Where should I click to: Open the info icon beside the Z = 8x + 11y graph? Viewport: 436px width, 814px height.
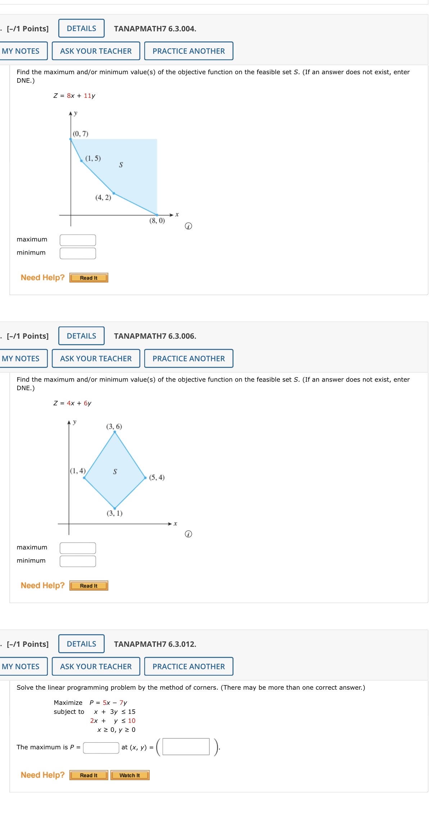click(x=188, y=225)
